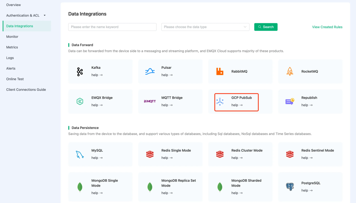Open the data type dropdown
This screenshot has width=356, height=203.
pyautogui.click(x=205, y=27)
